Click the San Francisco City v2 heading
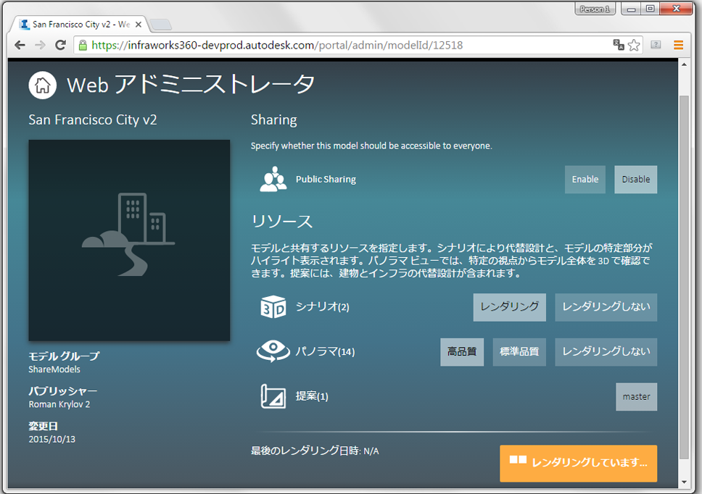Viewport: 702px width, 494px height. (x=93, y=120)
